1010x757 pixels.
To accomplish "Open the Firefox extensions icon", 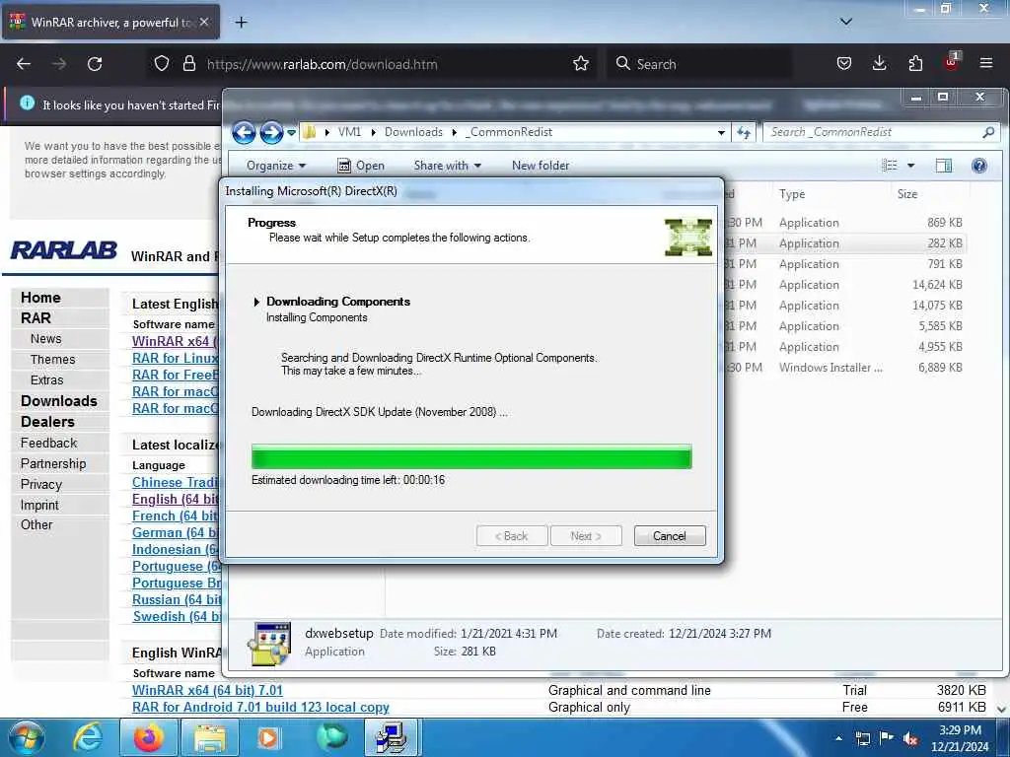I will click(915, 64).
